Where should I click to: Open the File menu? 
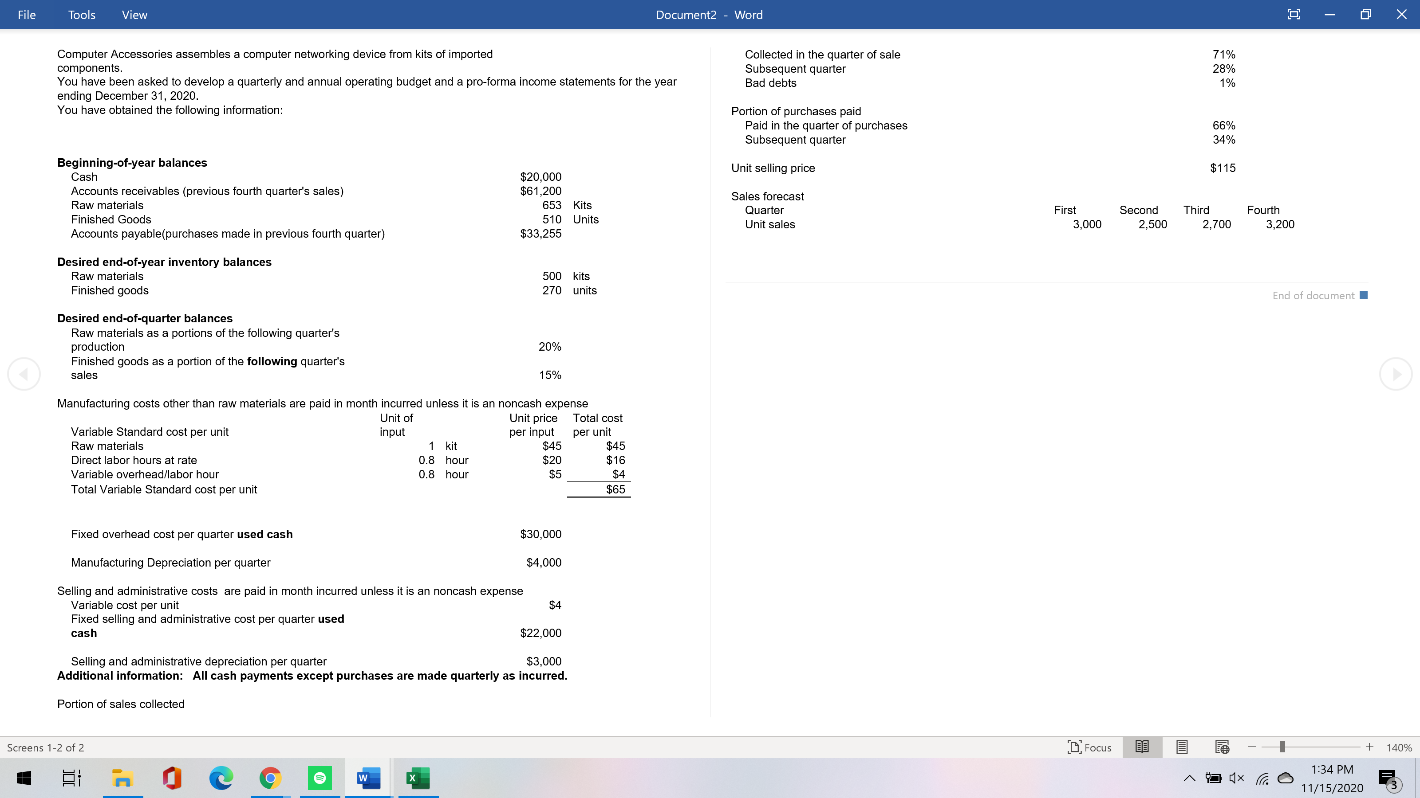click(27, 15)
